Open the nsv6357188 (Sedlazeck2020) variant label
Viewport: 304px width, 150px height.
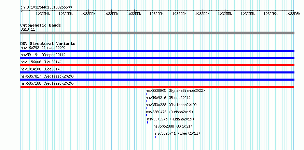coord(47,83)
